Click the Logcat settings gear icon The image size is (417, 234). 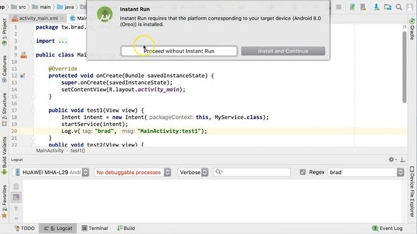[x=391, y=159]
